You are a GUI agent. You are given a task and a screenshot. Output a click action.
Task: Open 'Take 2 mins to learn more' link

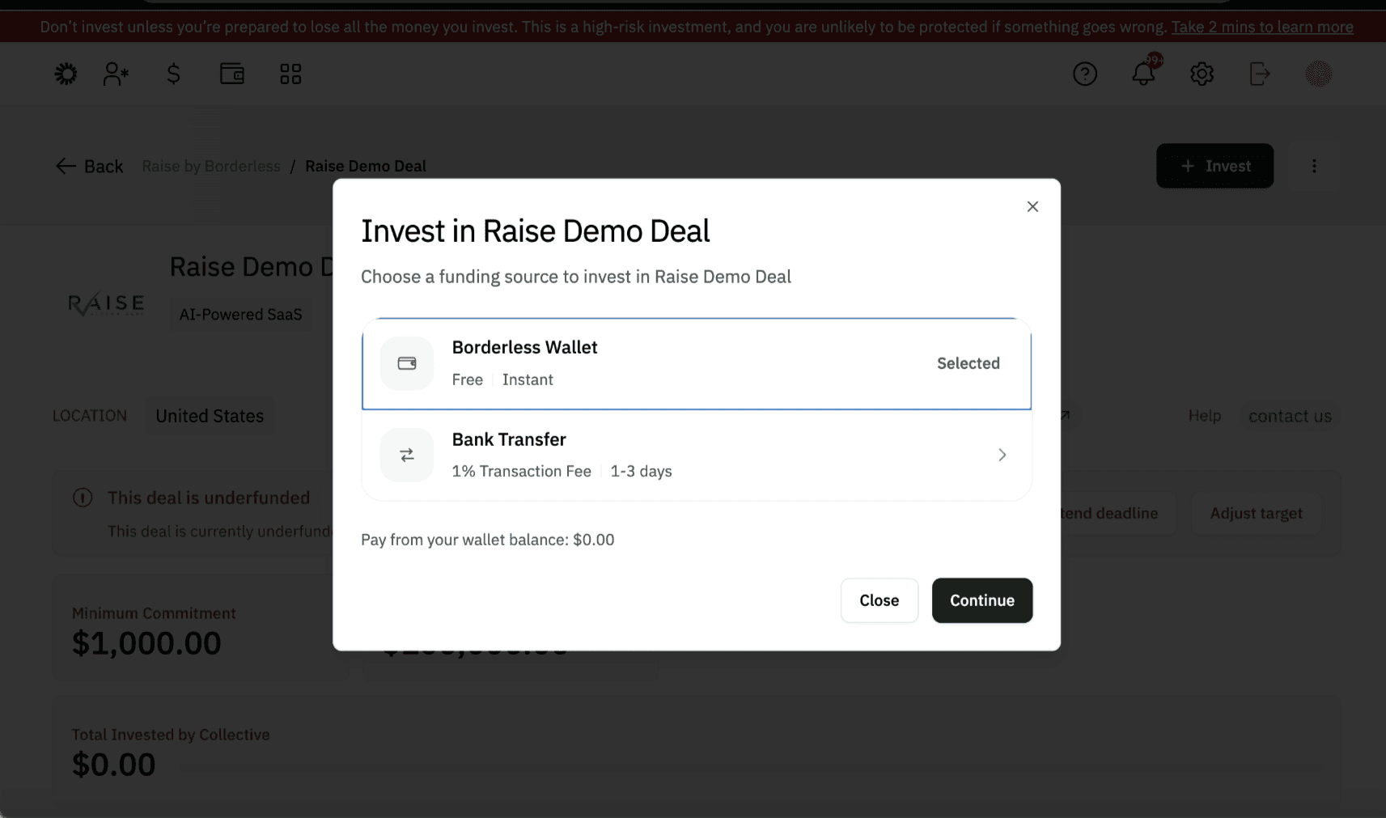[1262, 27]
